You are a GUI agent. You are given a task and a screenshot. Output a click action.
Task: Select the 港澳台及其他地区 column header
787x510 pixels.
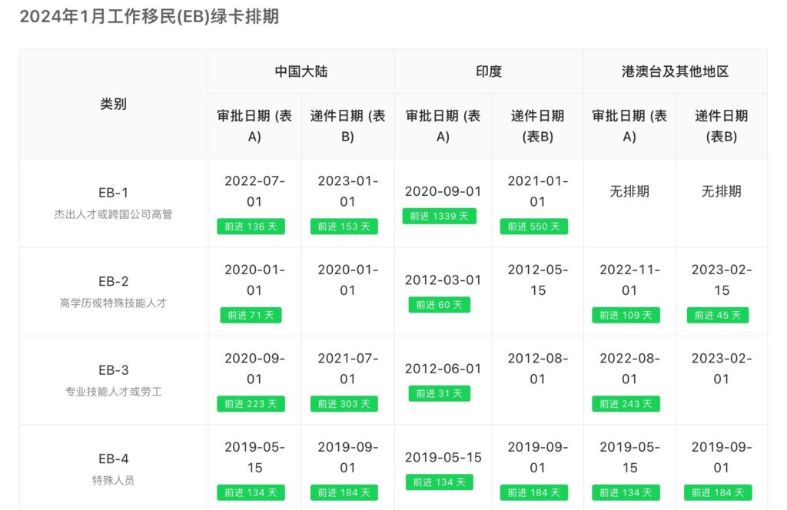point(675,71)
